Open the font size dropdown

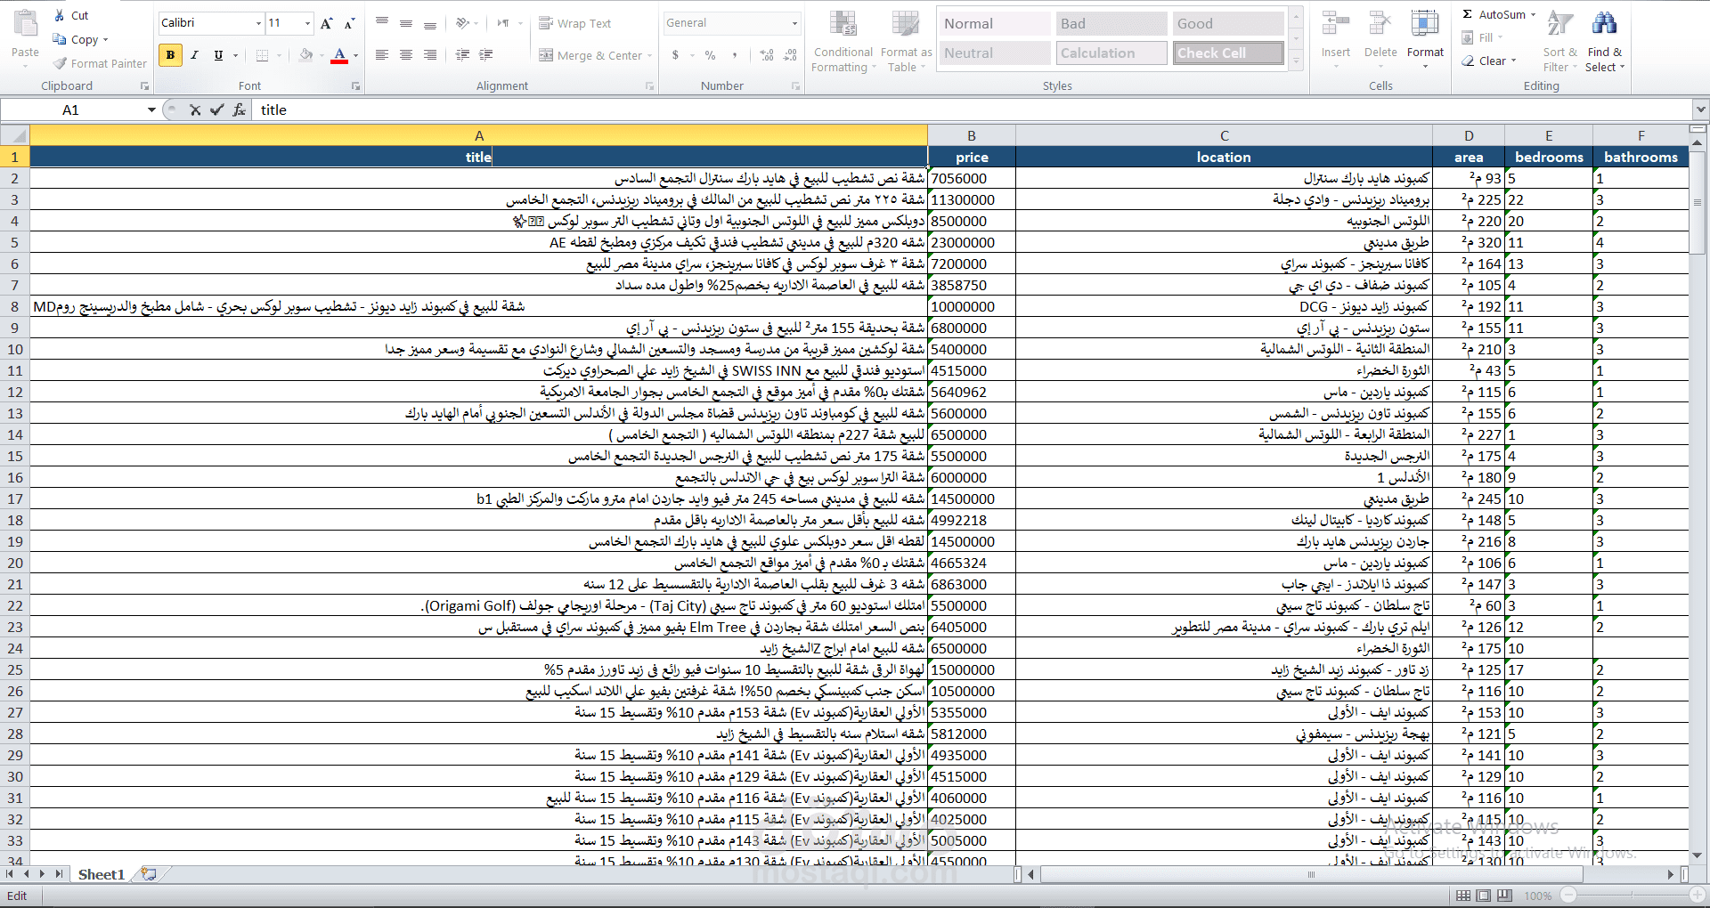pos(308,23)
